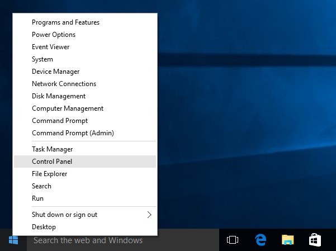Select Network Connections
Screen dimensions: 336x251
tap(85, 84)
